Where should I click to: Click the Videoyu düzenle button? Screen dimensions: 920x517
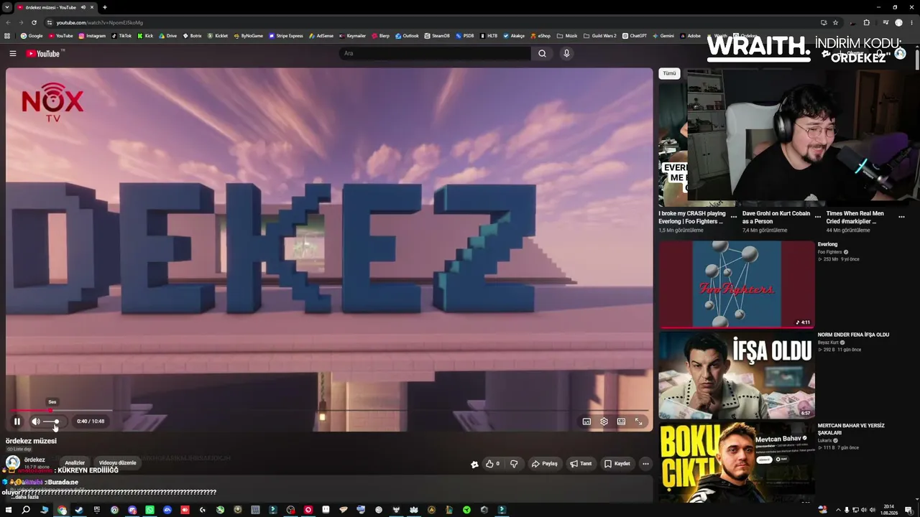coord(117,463)
